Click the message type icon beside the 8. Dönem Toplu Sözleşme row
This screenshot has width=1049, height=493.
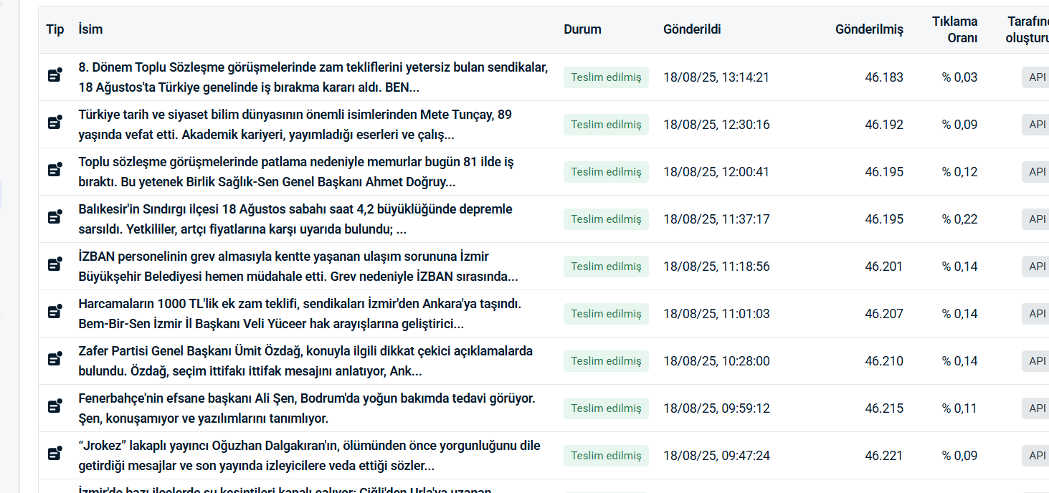coord(54,77)
